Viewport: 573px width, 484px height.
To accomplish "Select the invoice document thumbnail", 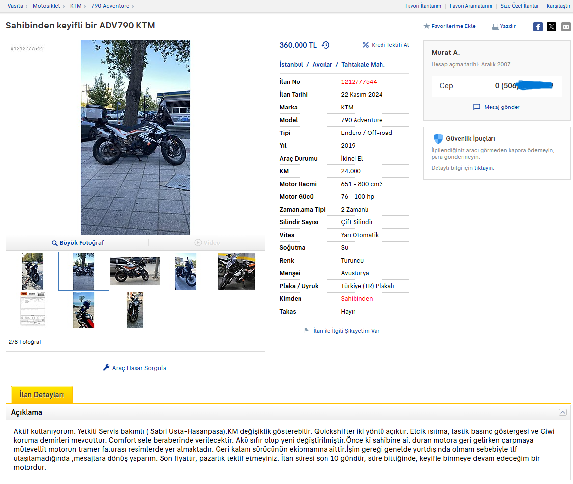I will (x=32, y=310).
